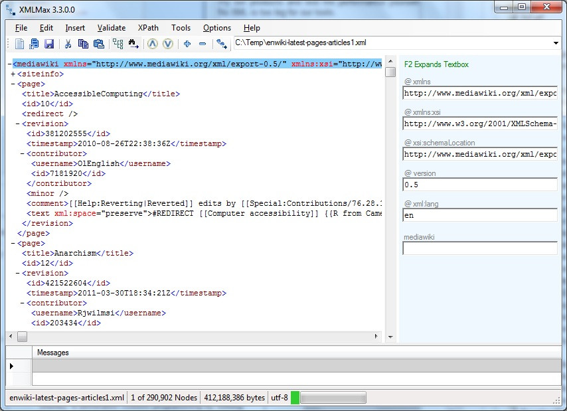Click the 290,902 Nodes status entry
The height and width of the screenshot is (411, 567).
(x=164, y=398)
